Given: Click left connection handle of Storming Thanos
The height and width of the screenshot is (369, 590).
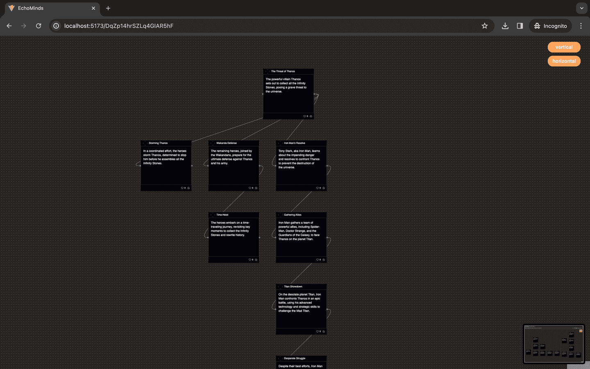Looking at the screenshot, I should point(141,166).
